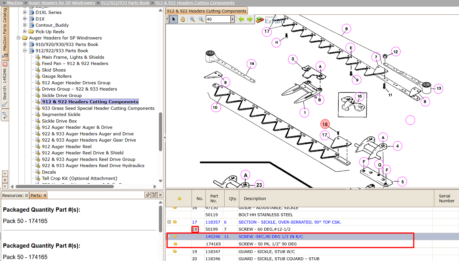The image size is (459, 261).
Task: Open the zoom level dropdown arrow
Action: tap(232, 19)
